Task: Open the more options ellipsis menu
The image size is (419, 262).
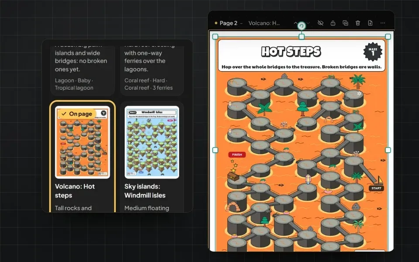Action: (x=383, y=23)
